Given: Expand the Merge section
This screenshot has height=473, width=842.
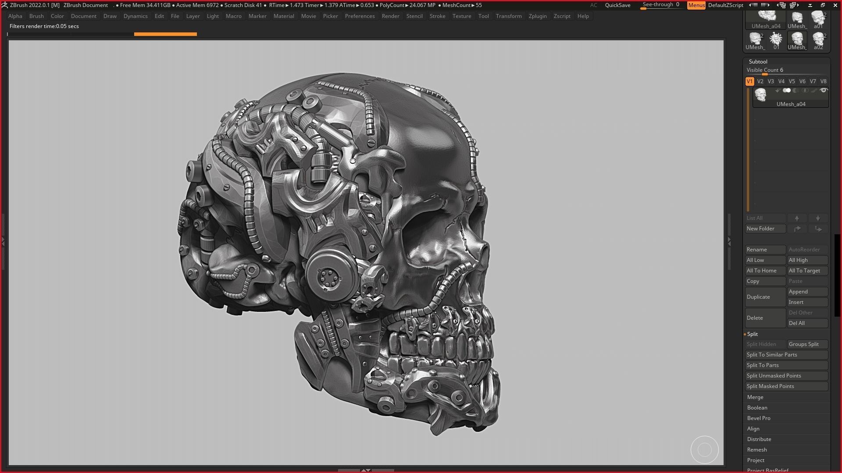Looking at the screenshot, I should coord(755,397).
